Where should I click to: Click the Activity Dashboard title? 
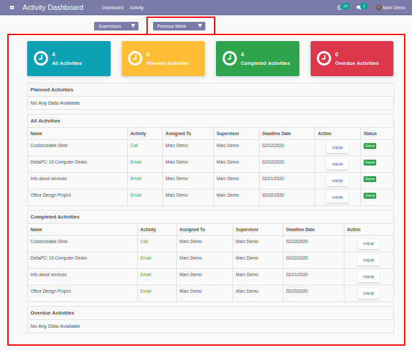coord(53,8)
